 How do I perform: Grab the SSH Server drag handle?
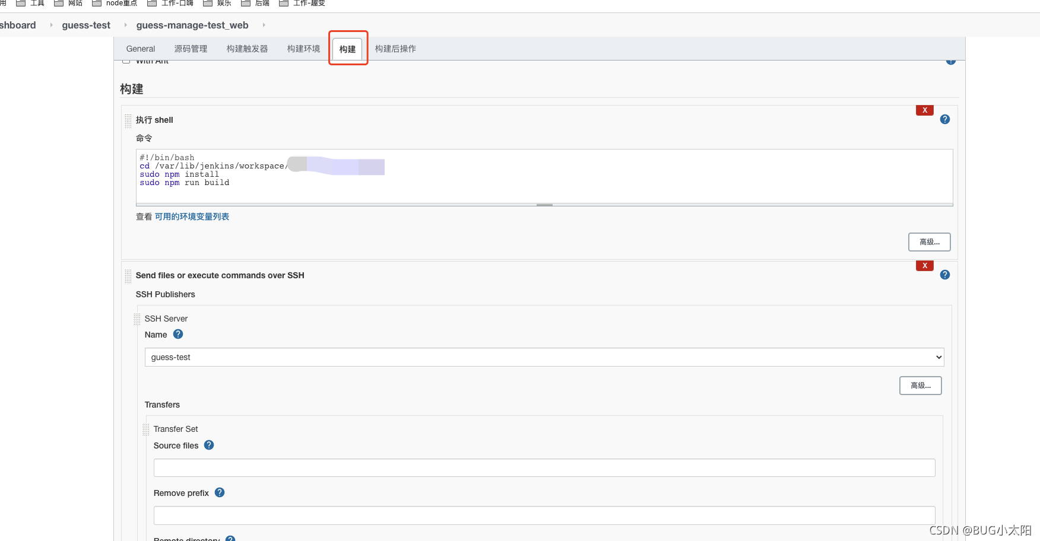pyautogui.click(x=137, y=319)
